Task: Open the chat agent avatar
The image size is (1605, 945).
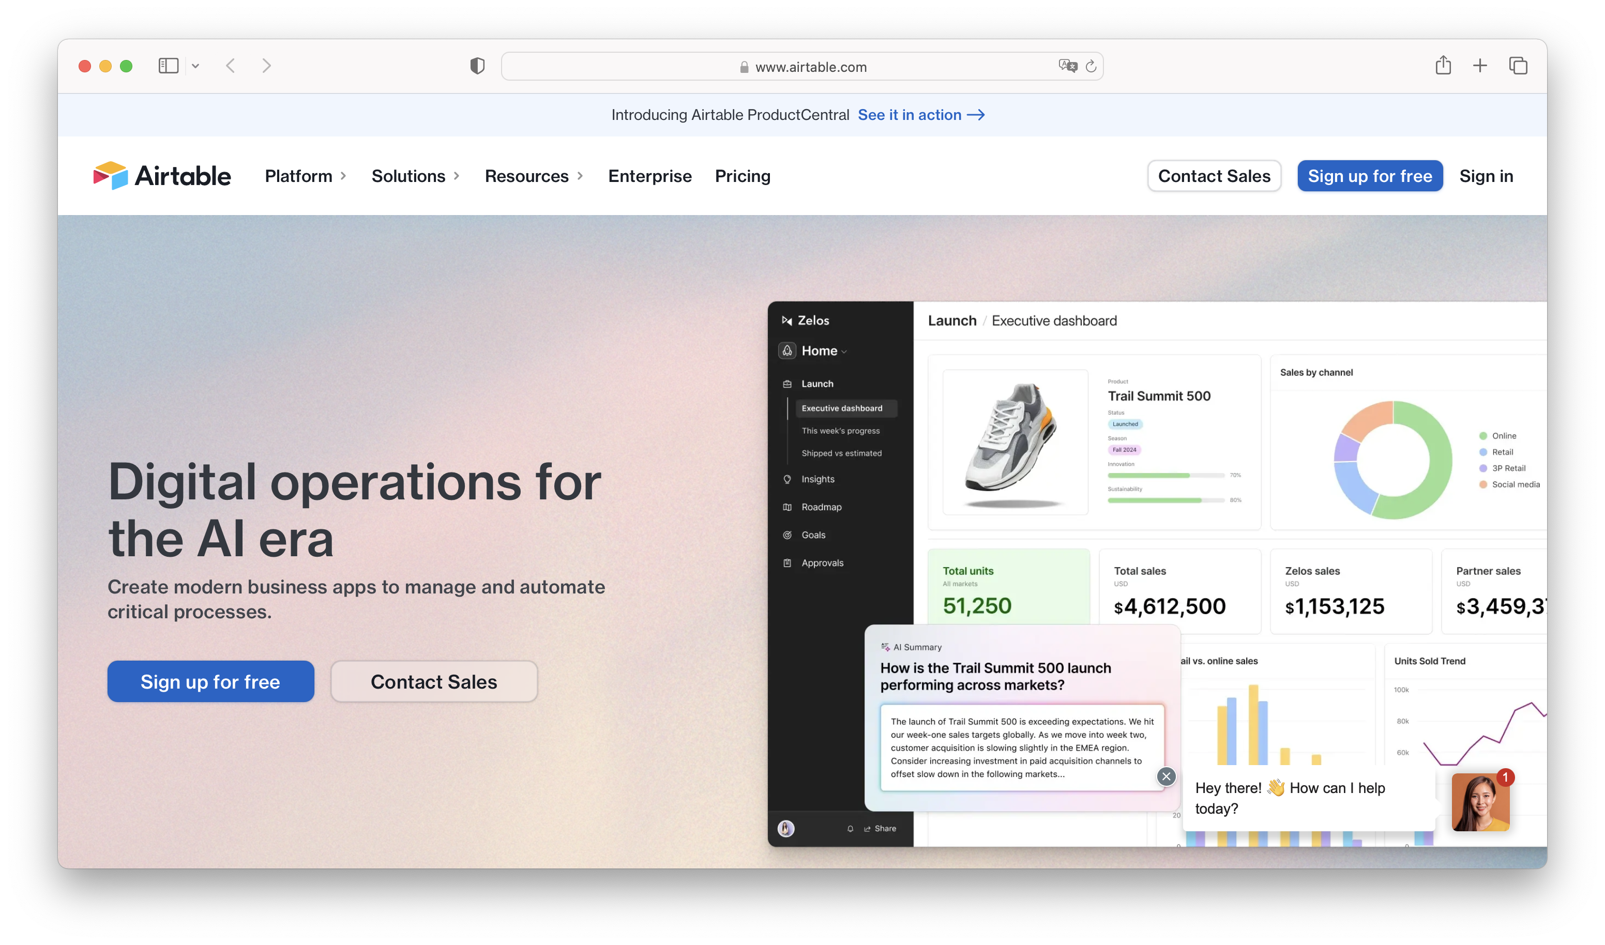Action: pyautogui.click(x=1480, y=802)
